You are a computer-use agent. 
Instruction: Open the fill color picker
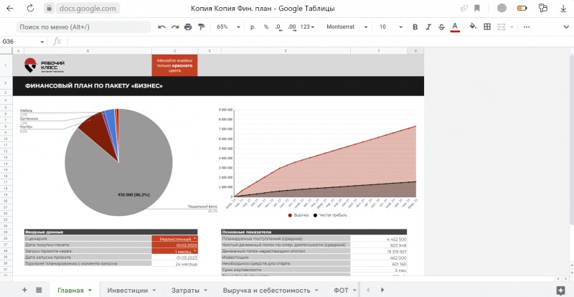[473, 27]
